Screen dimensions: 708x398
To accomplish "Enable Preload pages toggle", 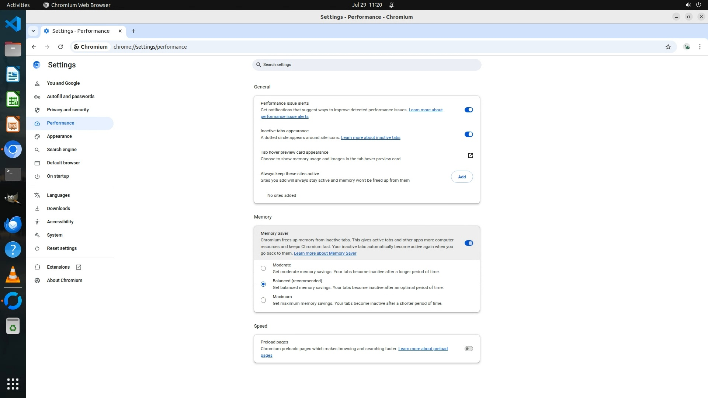I will tap(468, 349).
